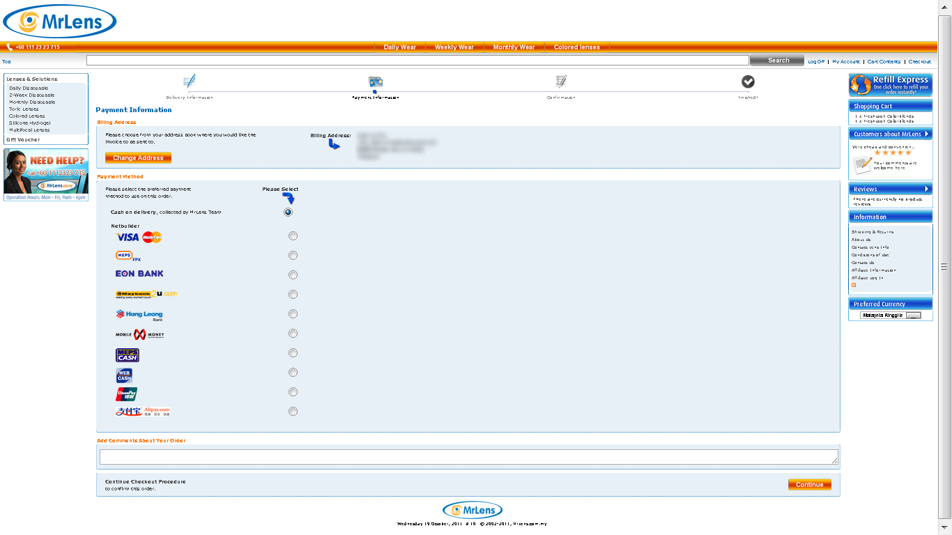Open Monthly Disposable category

pyautogui.click(x=32, y=102)
